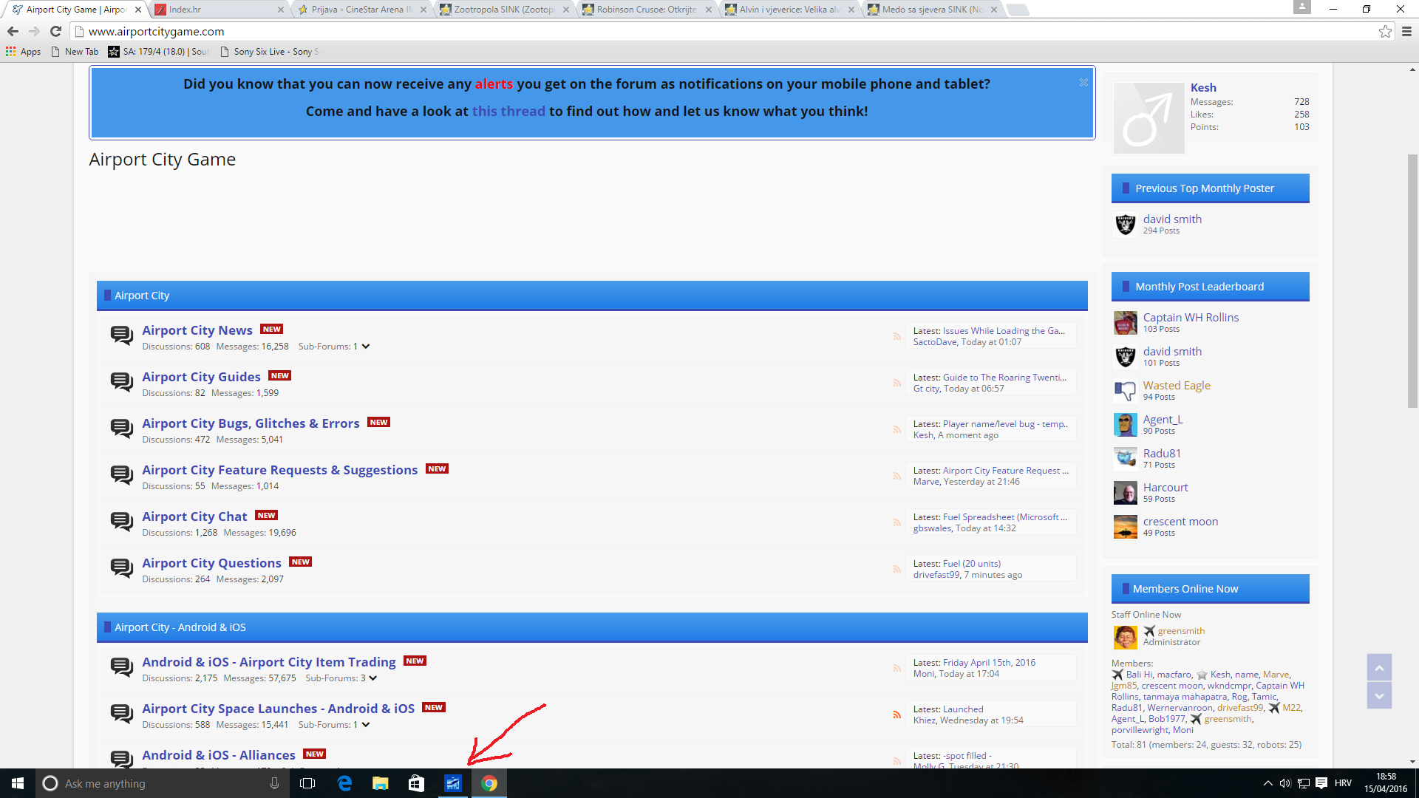Open Task View from the taskbar
The image size is (1419, 798).
point(308,783)
